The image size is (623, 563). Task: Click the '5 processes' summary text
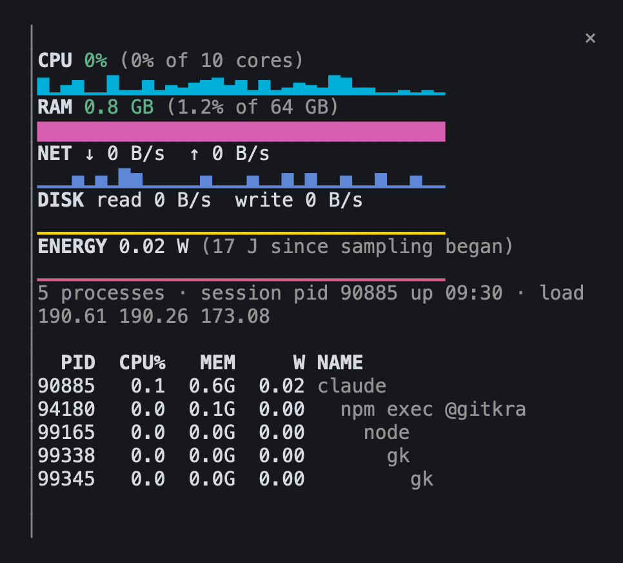coord(101,294)
